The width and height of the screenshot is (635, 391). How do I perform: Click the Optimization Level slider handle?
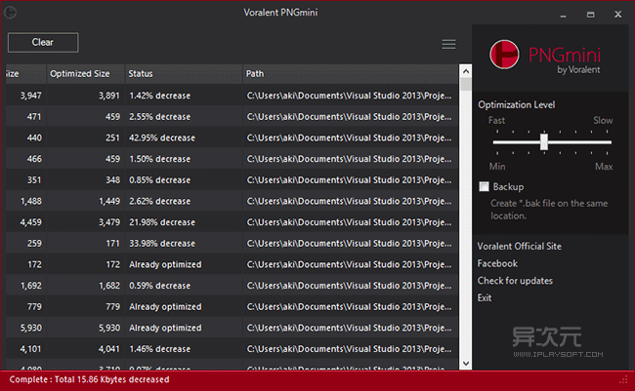543,142
